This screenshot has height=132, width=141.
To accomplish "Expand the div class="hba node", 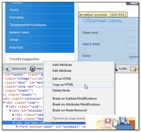I will (13, 119).
